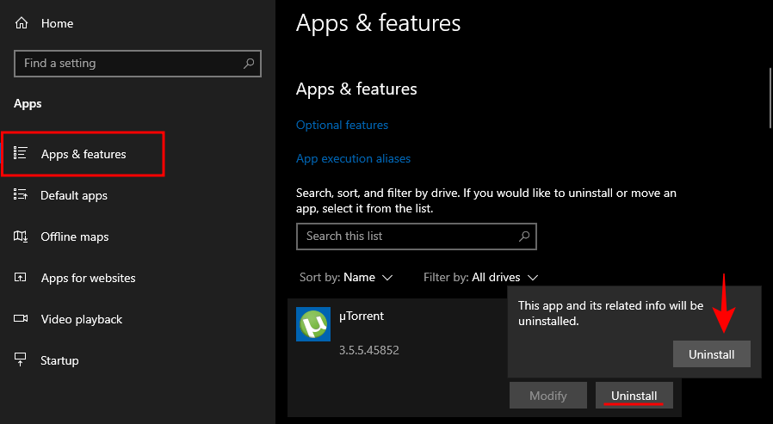
Task: Click the Startup icon in sidebar
Action: click(22, 360)
